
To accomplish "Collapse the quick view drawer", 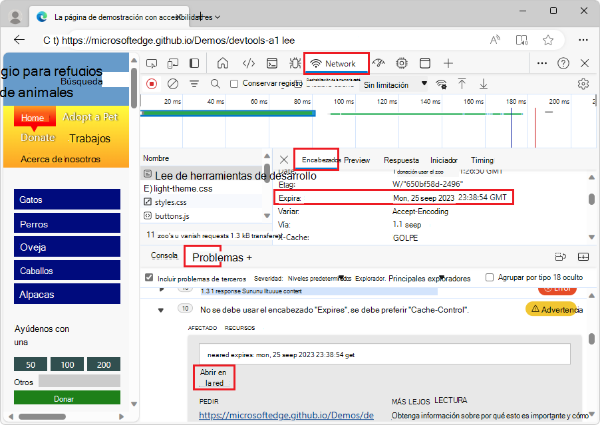I will pos(583,257).
